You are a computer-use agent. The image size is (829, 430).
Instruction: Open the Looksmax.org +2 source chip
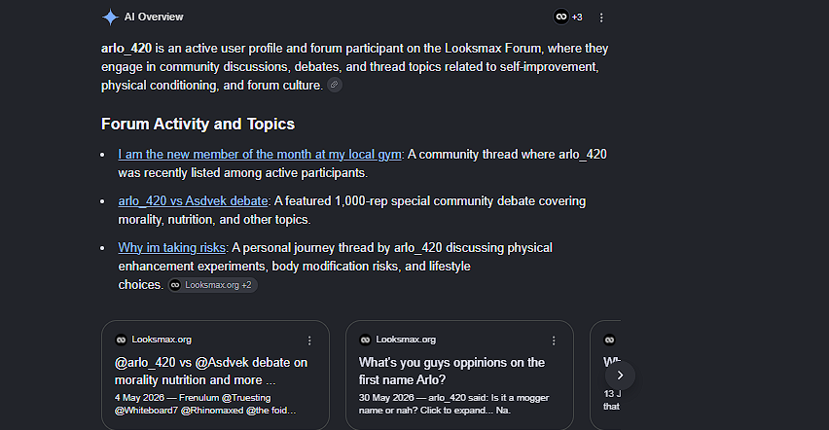pos(212,285)
